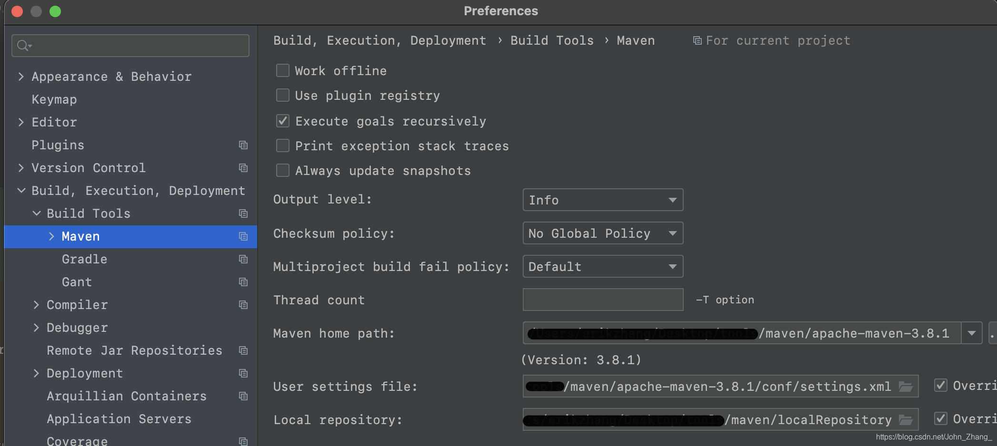Image resolution: width=997 pixels, height=446 pixels.
Task: Browse folder for User settings file
Action: click(906, 387)
